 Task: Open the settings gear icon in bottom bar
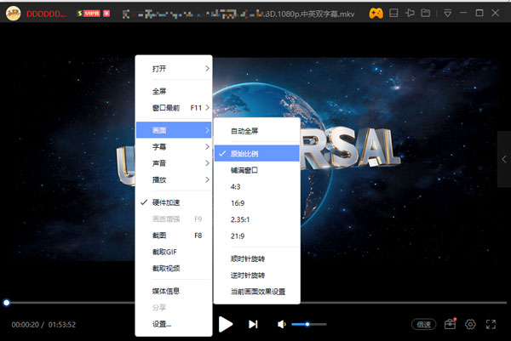click(x=470, y=324)
